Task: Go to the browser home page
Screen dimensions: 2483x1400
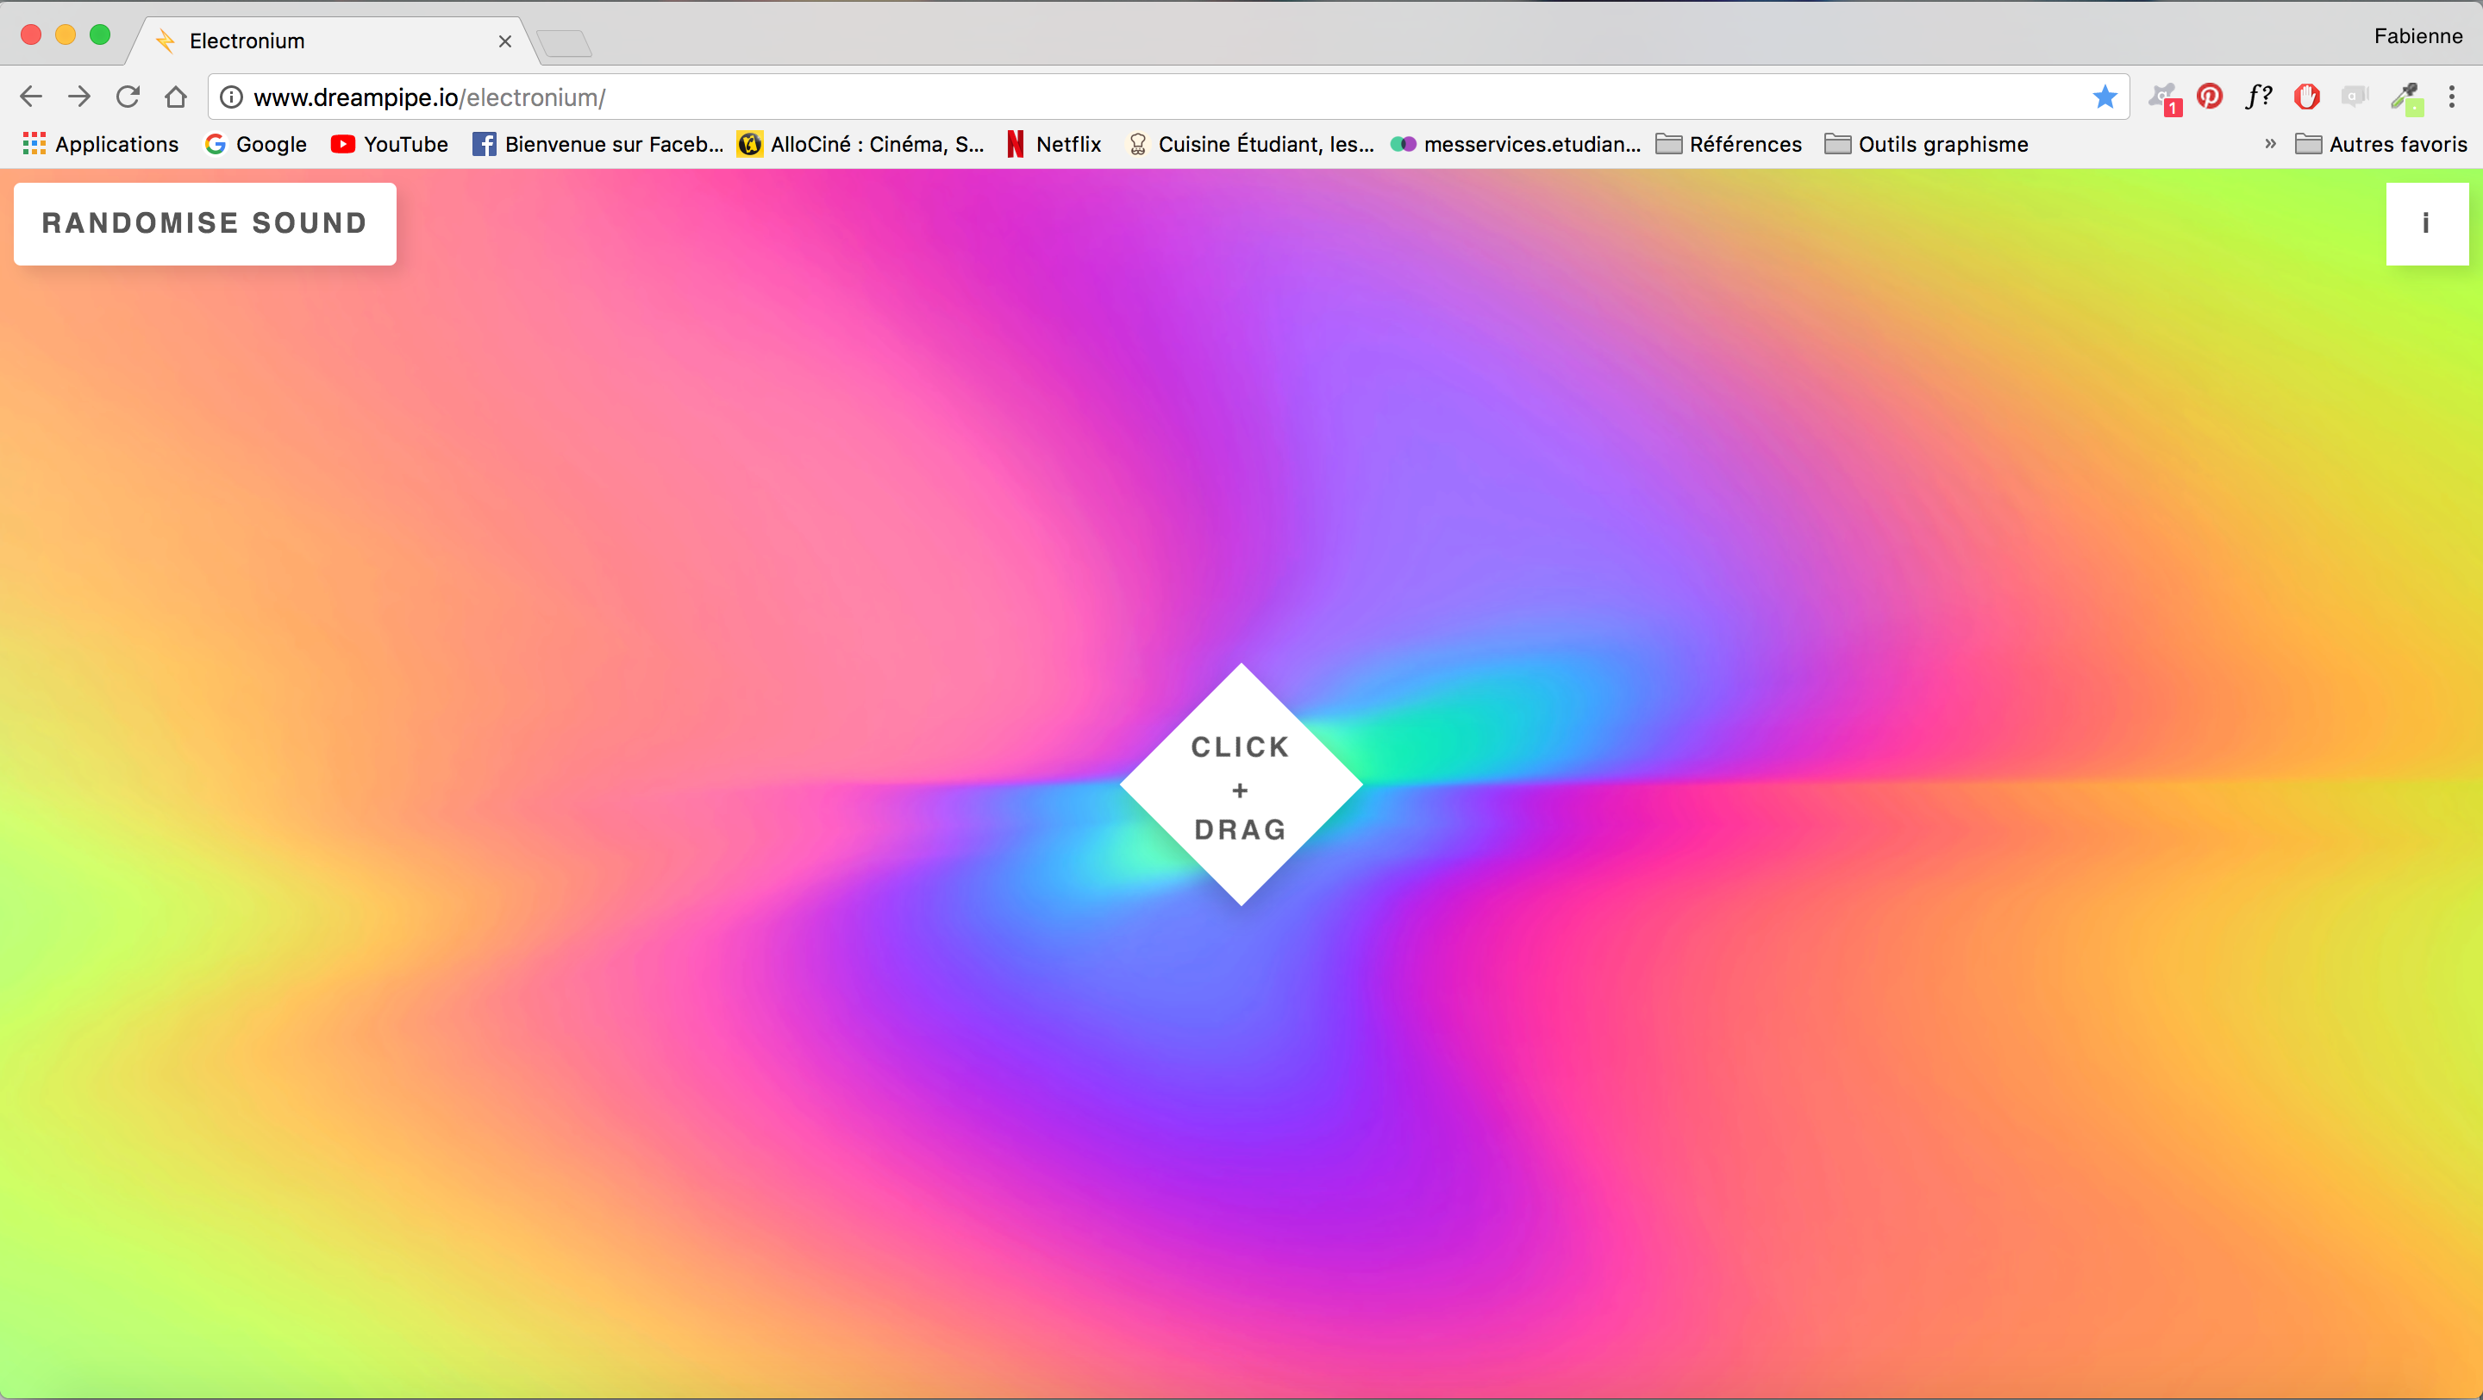Action: click(x=175, y=97)
